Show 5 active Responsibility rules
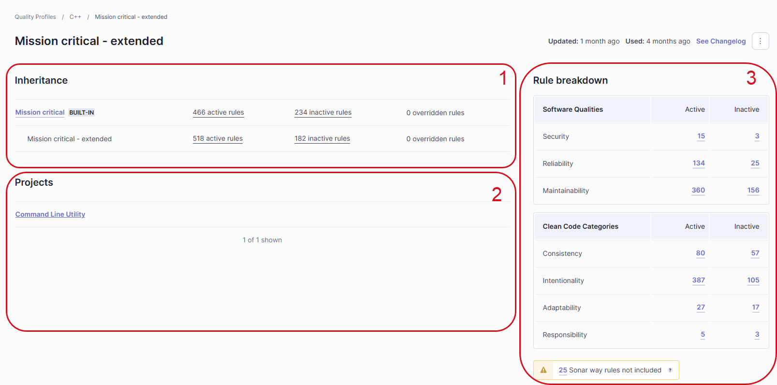Image resolution: width=777 pixels, height=385 pixels. coord(703,335)
